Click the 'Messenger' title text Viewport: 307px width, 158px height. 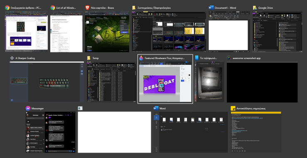(x=37, y=109)
